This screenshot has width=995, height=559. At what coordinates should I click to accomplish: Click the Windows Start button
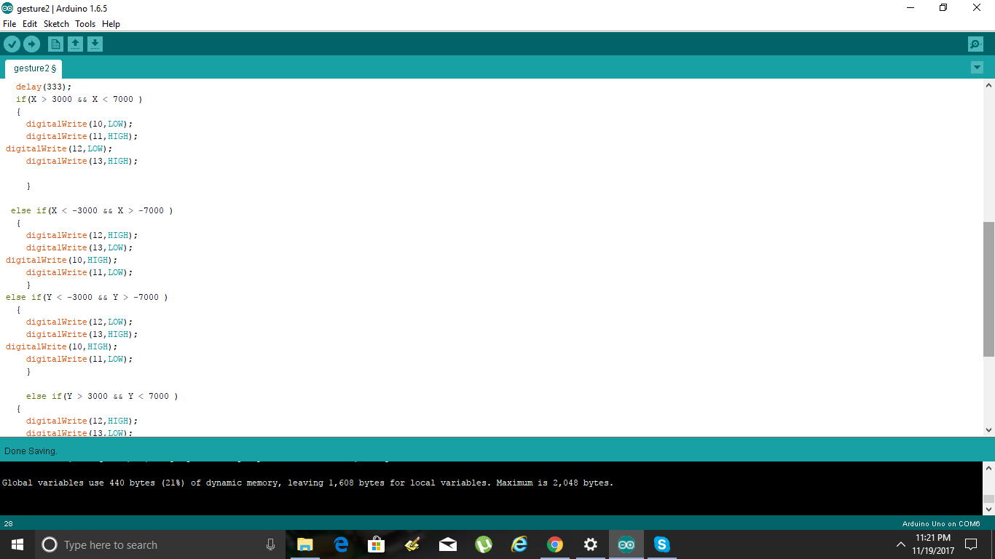coord(15,544)
